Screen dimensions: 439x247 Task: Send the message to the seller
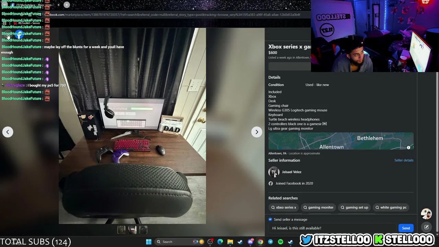coord(406,228)
